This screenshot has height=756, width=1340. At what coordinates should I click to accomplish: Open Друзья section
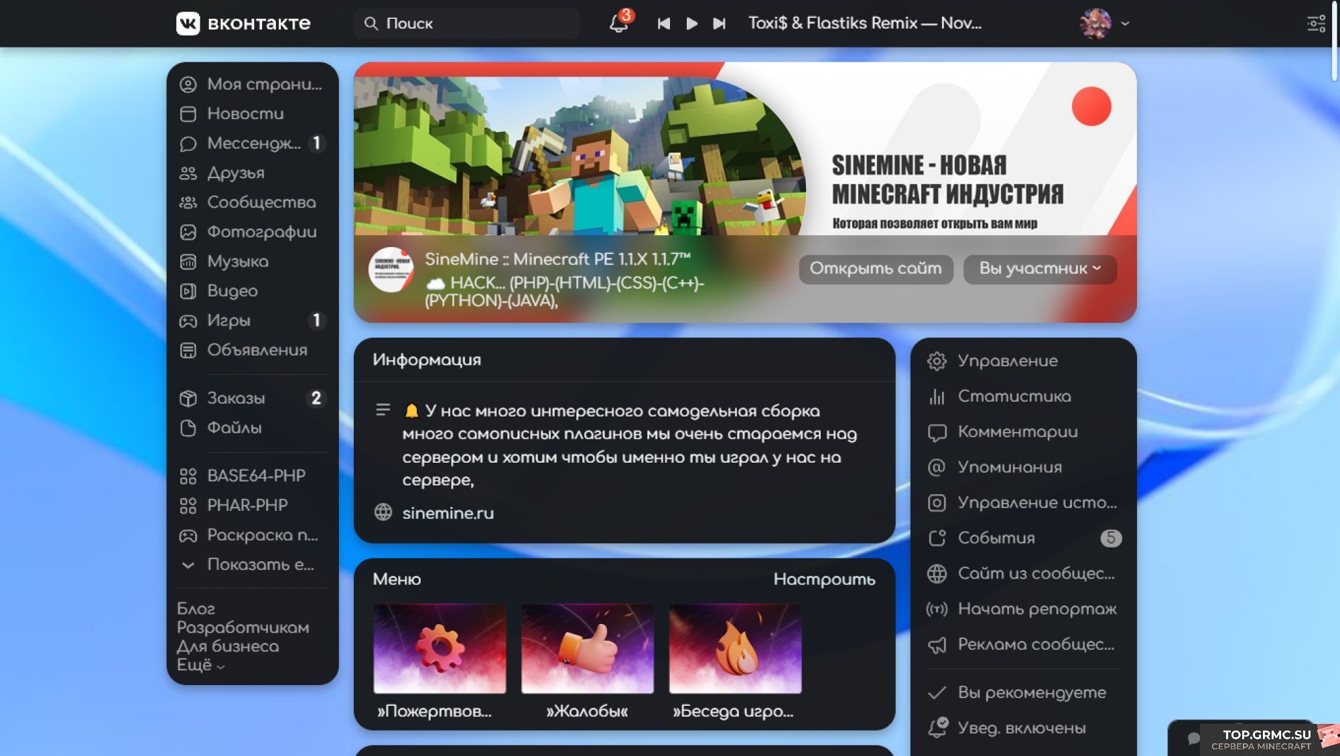(253, 173)
